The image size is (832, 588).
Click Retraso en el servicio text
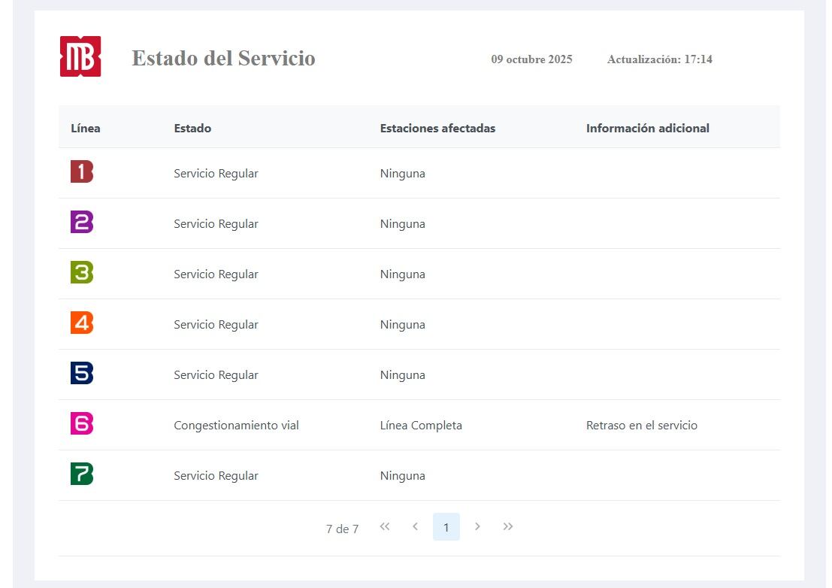[642, 426]
